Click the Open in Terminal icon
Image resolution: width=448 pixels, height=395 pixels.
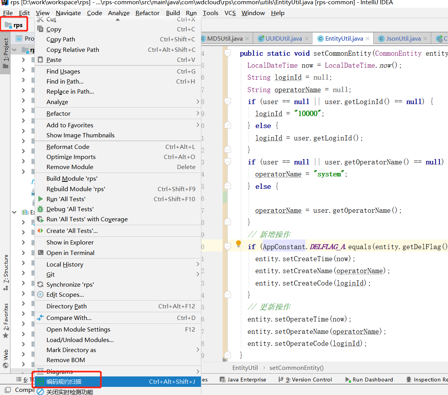(x=41, y=253)
